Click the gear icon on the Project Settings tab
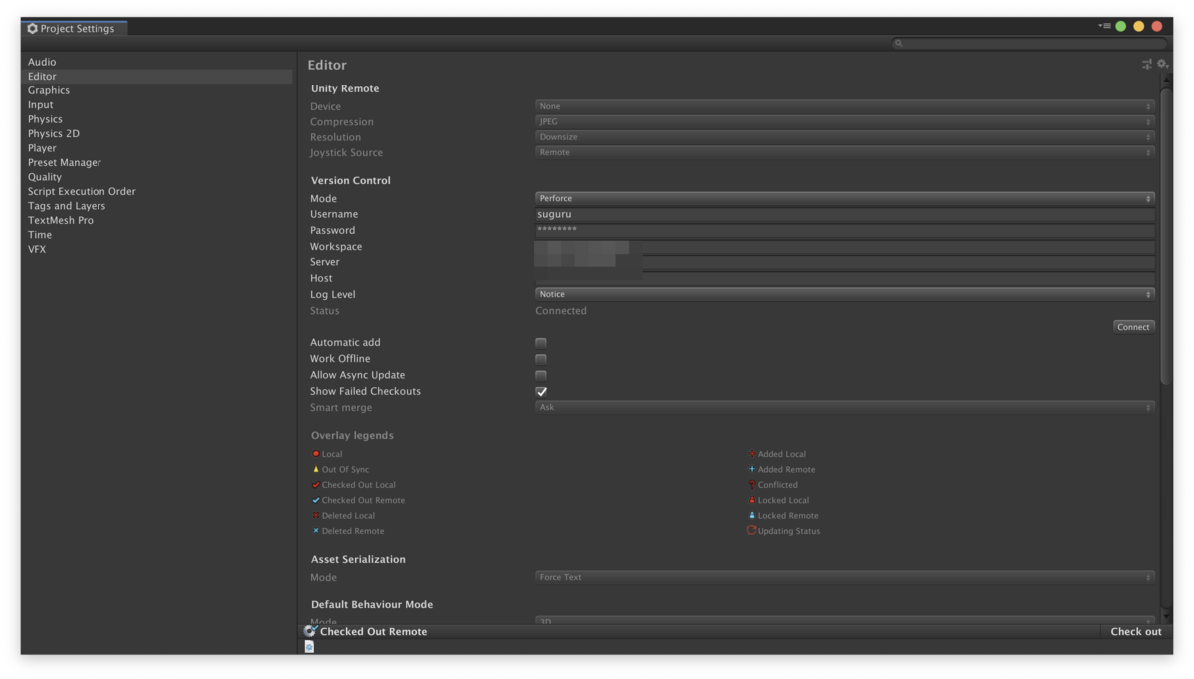The height and width of the screenshot is (679, 1194). [x=32, y=29]
